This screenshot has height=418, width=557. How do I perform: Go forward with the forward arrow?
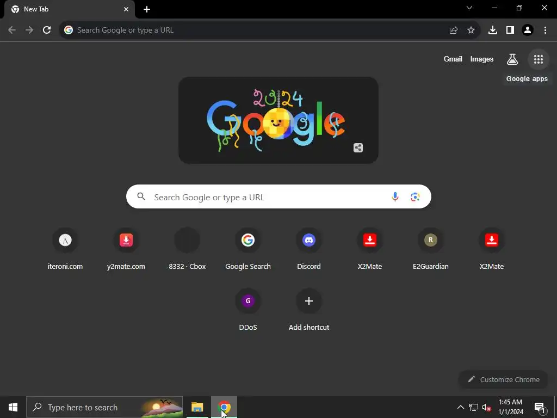pyautogui.click(x=29, y=30)
